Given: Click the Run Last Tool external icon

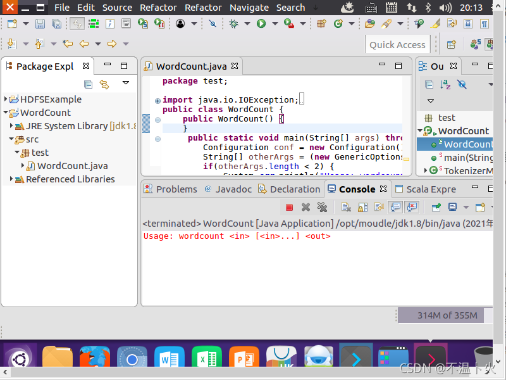Looking at the screenshot, I should click(x=289, y=23).
